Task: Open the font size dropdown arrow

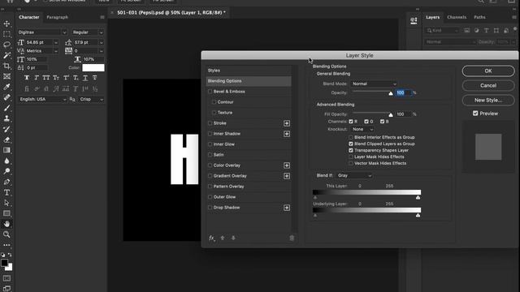Action: point(56,42)
